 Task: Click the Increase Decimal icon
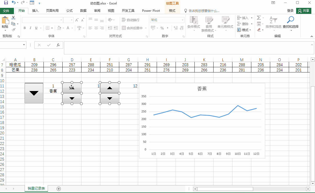tap(176, 28)
